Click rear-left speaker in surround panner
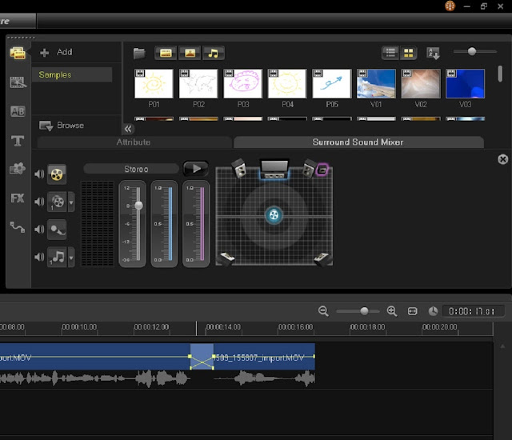Viewport: 512px width, 440px height. point(226,258)
